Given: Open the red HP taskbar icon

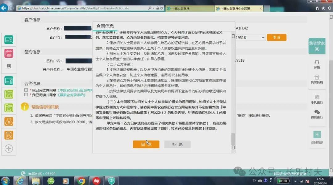Looking at the screenshot, I should click(96, 181).
